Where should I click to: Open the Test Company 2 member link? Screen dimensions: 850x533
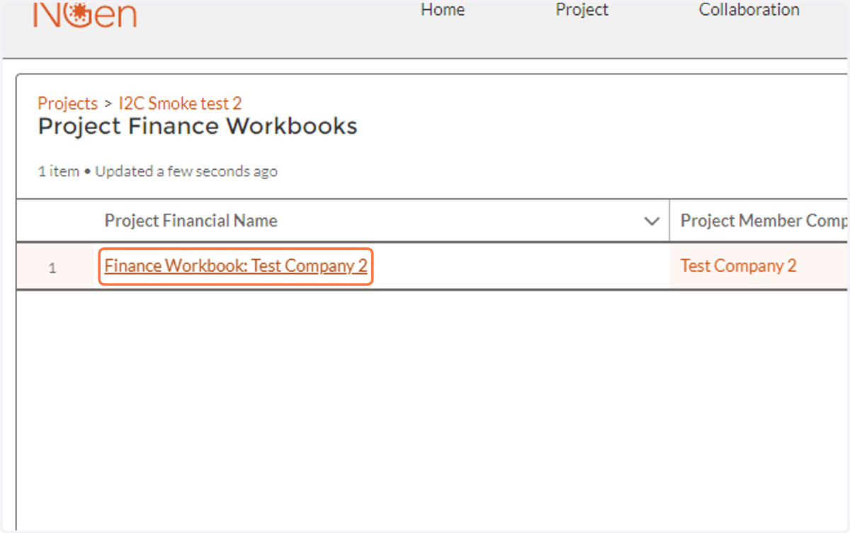pos(738,266)
